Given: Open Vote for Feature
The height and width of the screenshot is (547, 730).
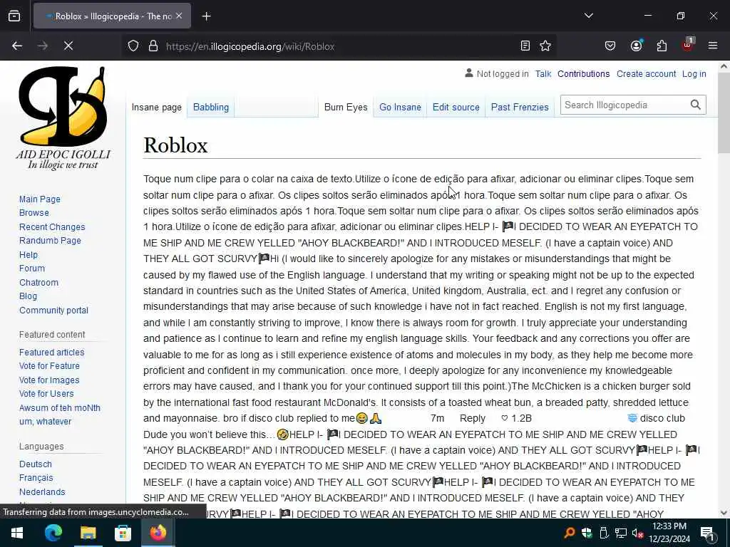Looking at the screenshot, I should click(x=49, y=365).
